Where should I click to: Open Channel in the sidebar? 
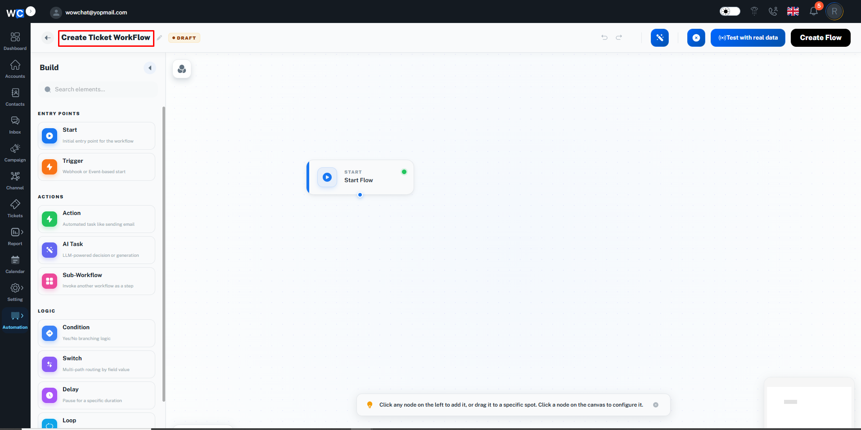coord(15,180)
